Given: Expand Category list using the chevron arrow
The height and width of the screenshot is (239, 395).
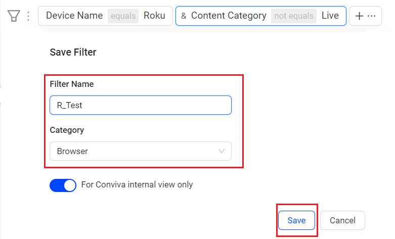Looking at the screenshot, I should click(222, 151).
